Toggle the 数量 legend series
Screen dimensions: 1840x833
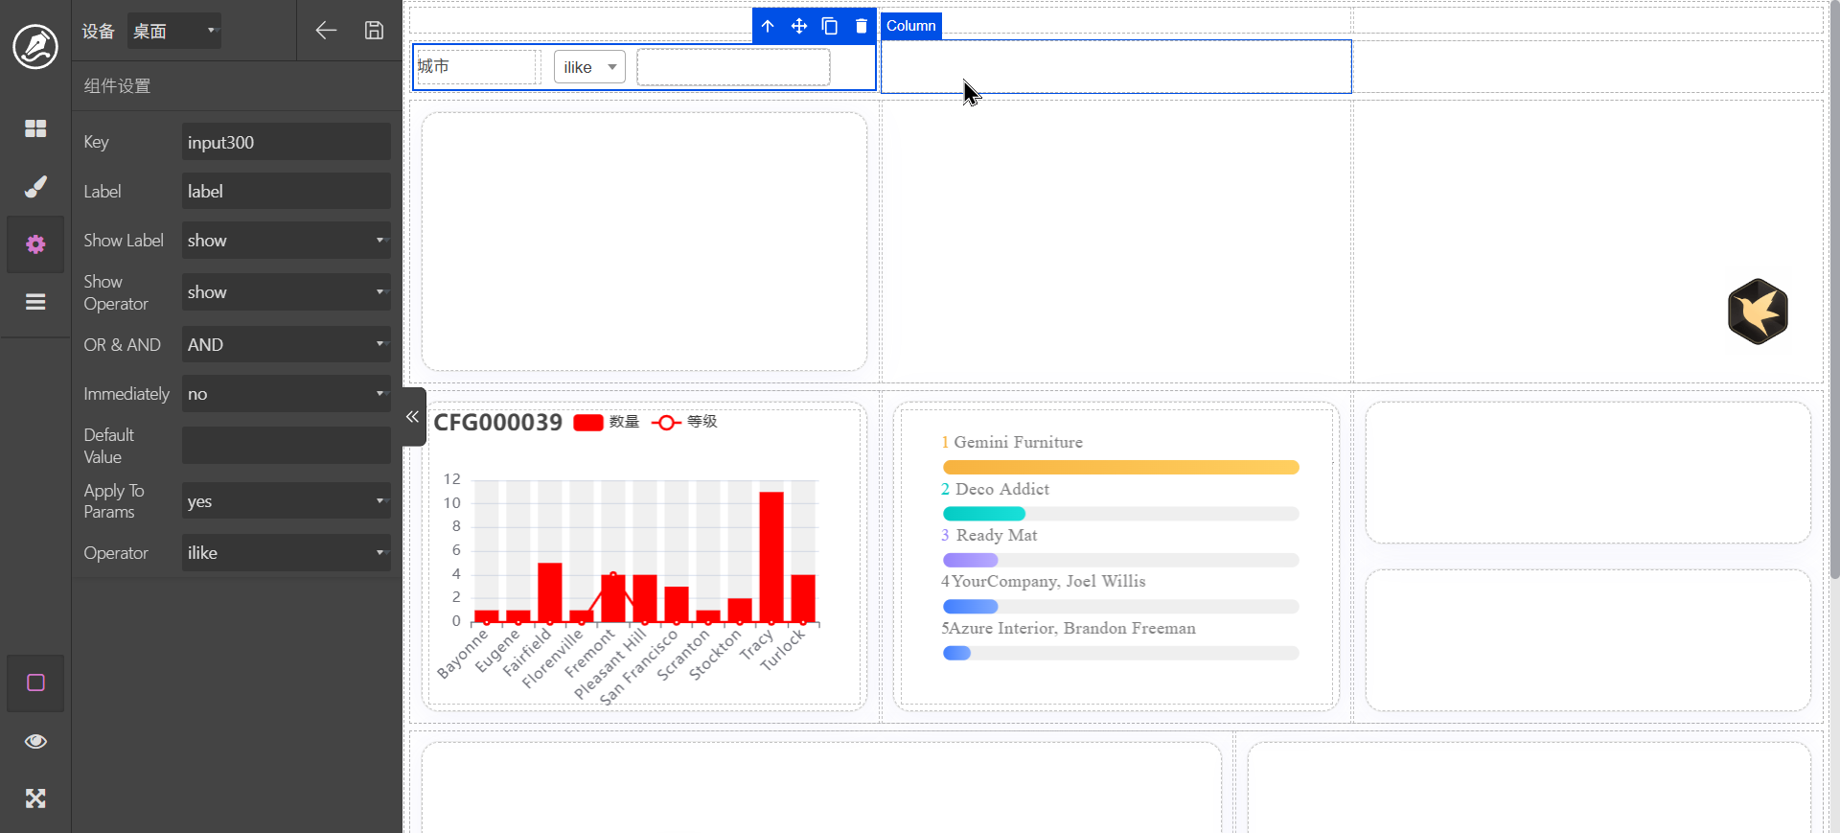click(606, 422)
